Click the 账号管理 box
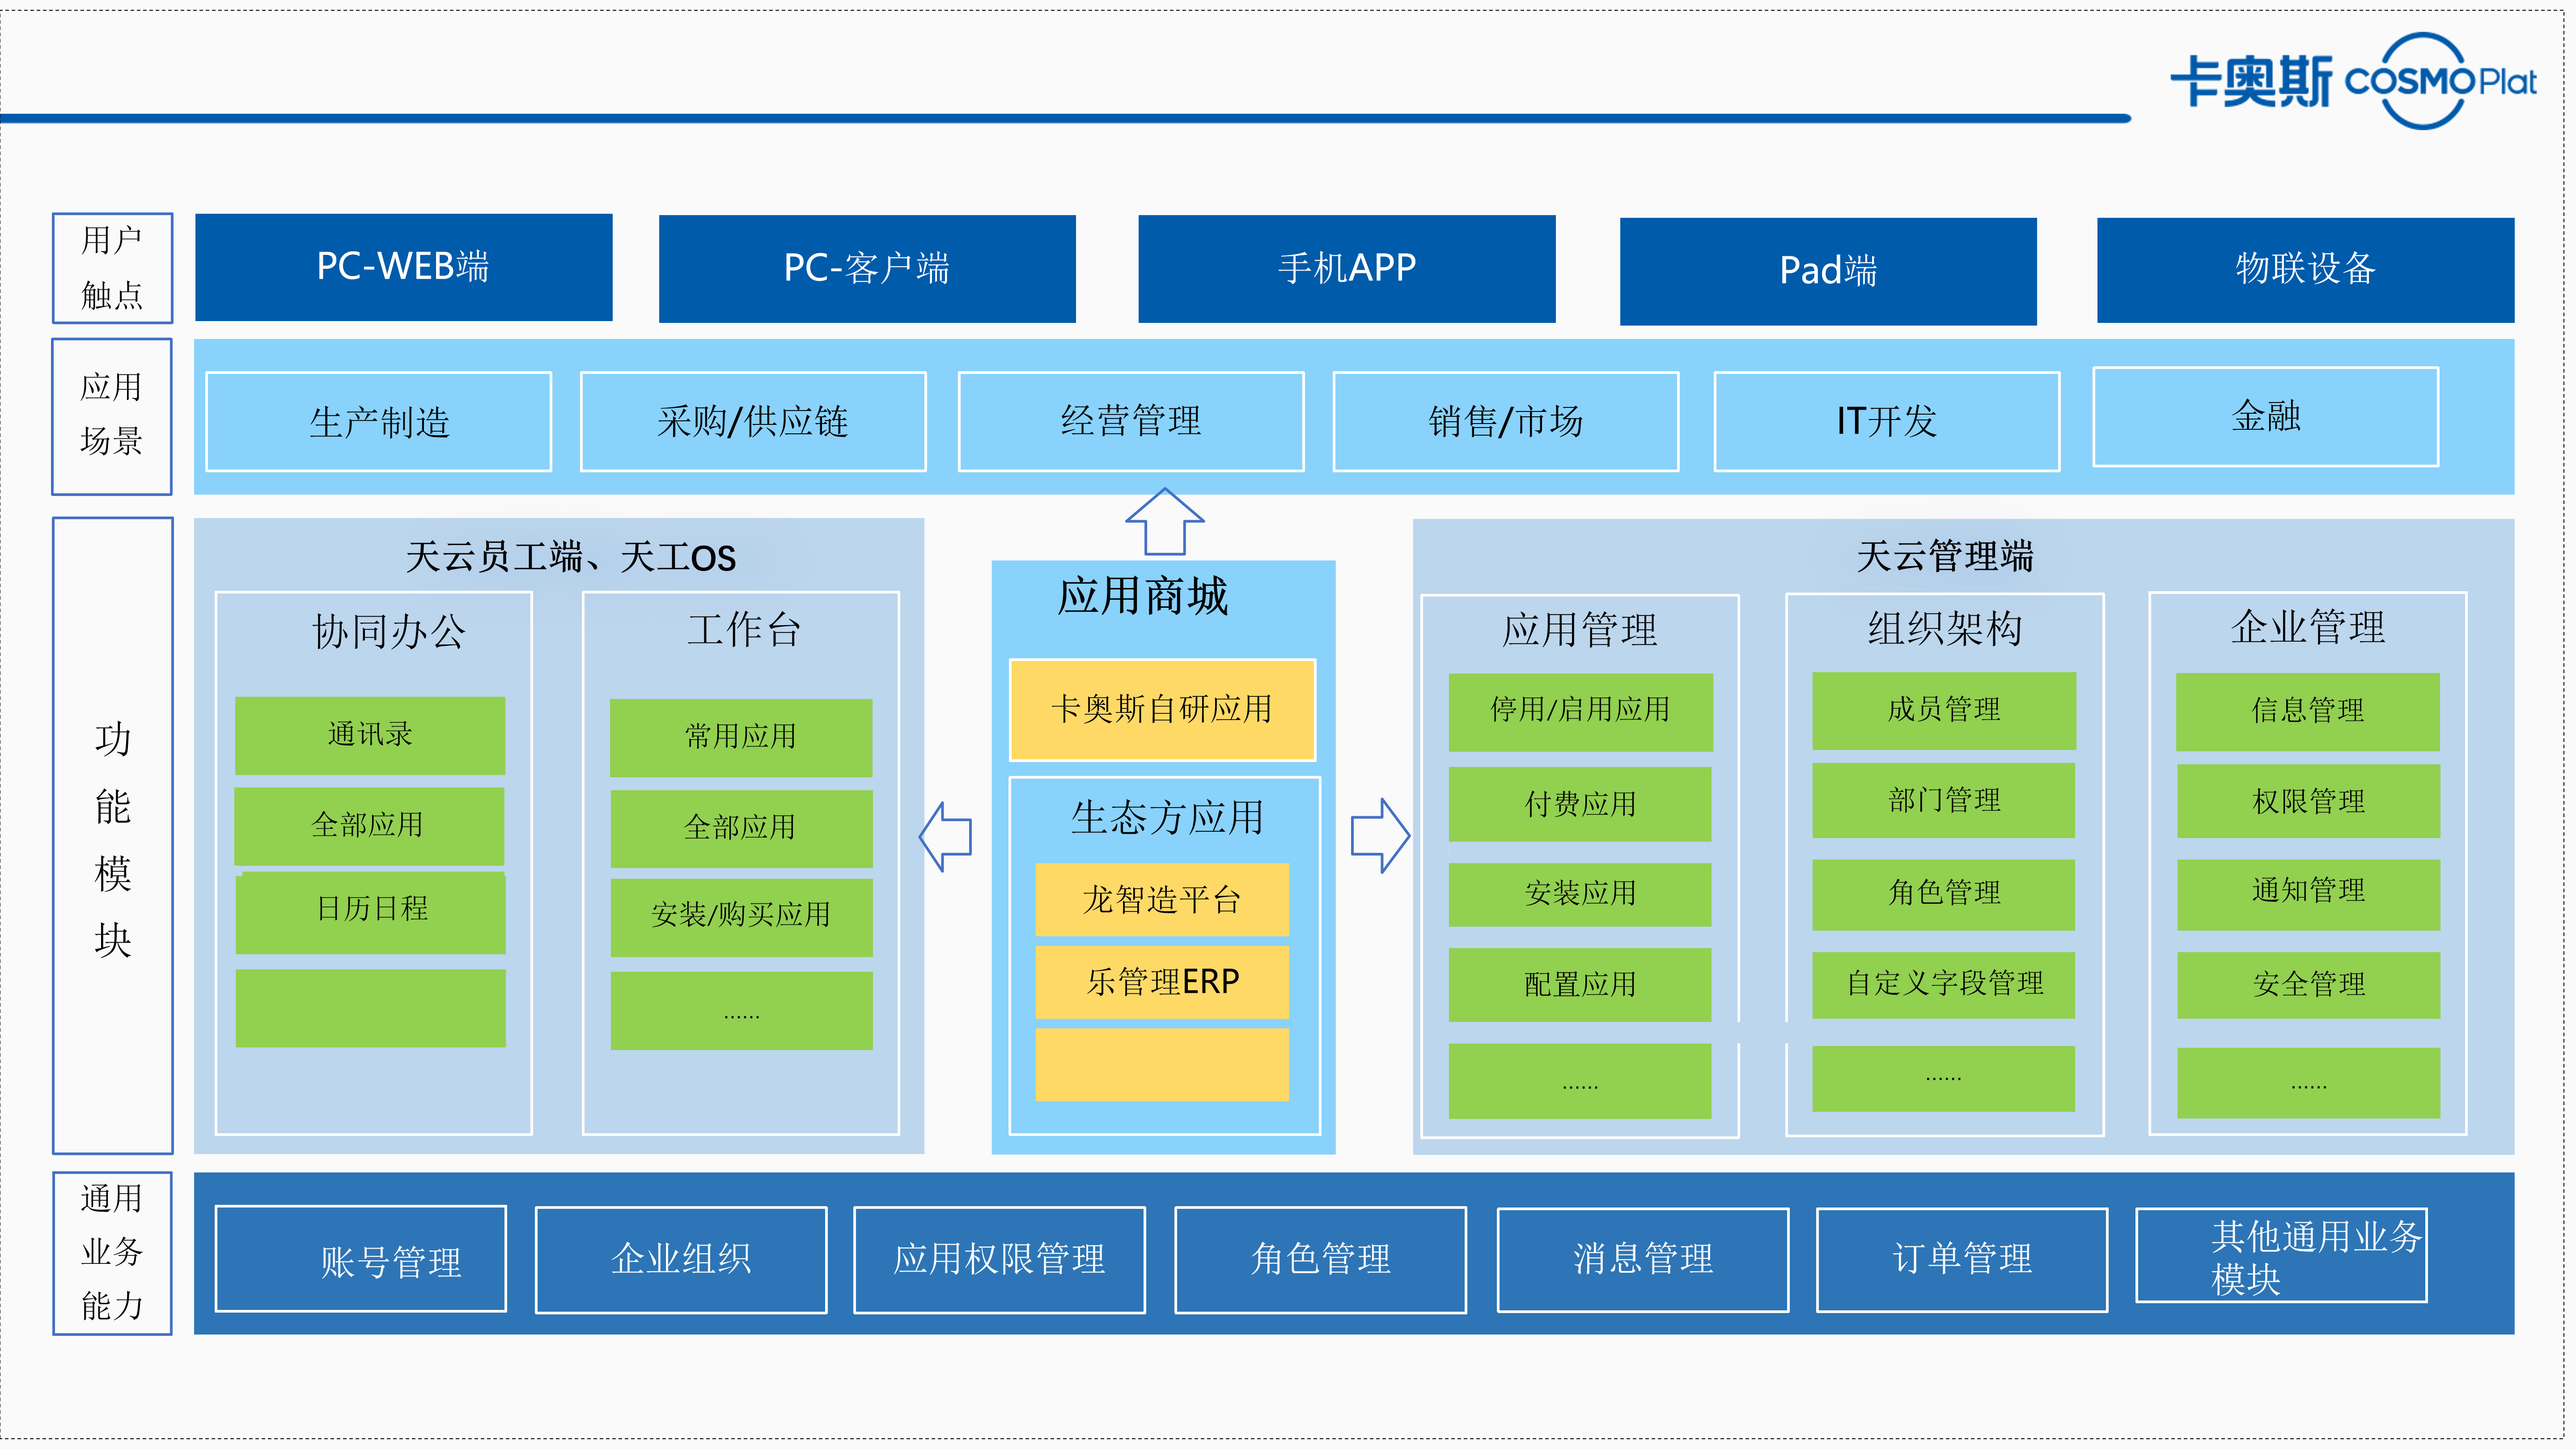Screen dimensions: 2576x1449 coord(361,1259)
